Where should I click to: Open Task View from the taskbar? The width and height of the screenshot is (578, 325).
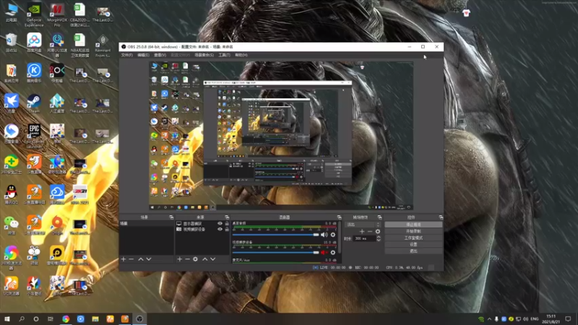[x=51, y=318]
